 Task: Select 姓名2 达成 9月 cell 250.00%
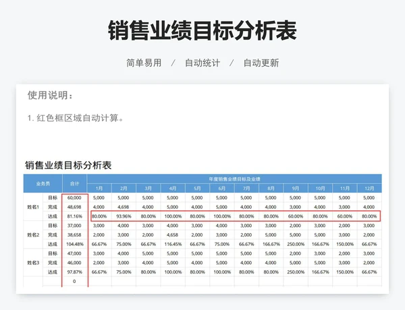point(295,244)
